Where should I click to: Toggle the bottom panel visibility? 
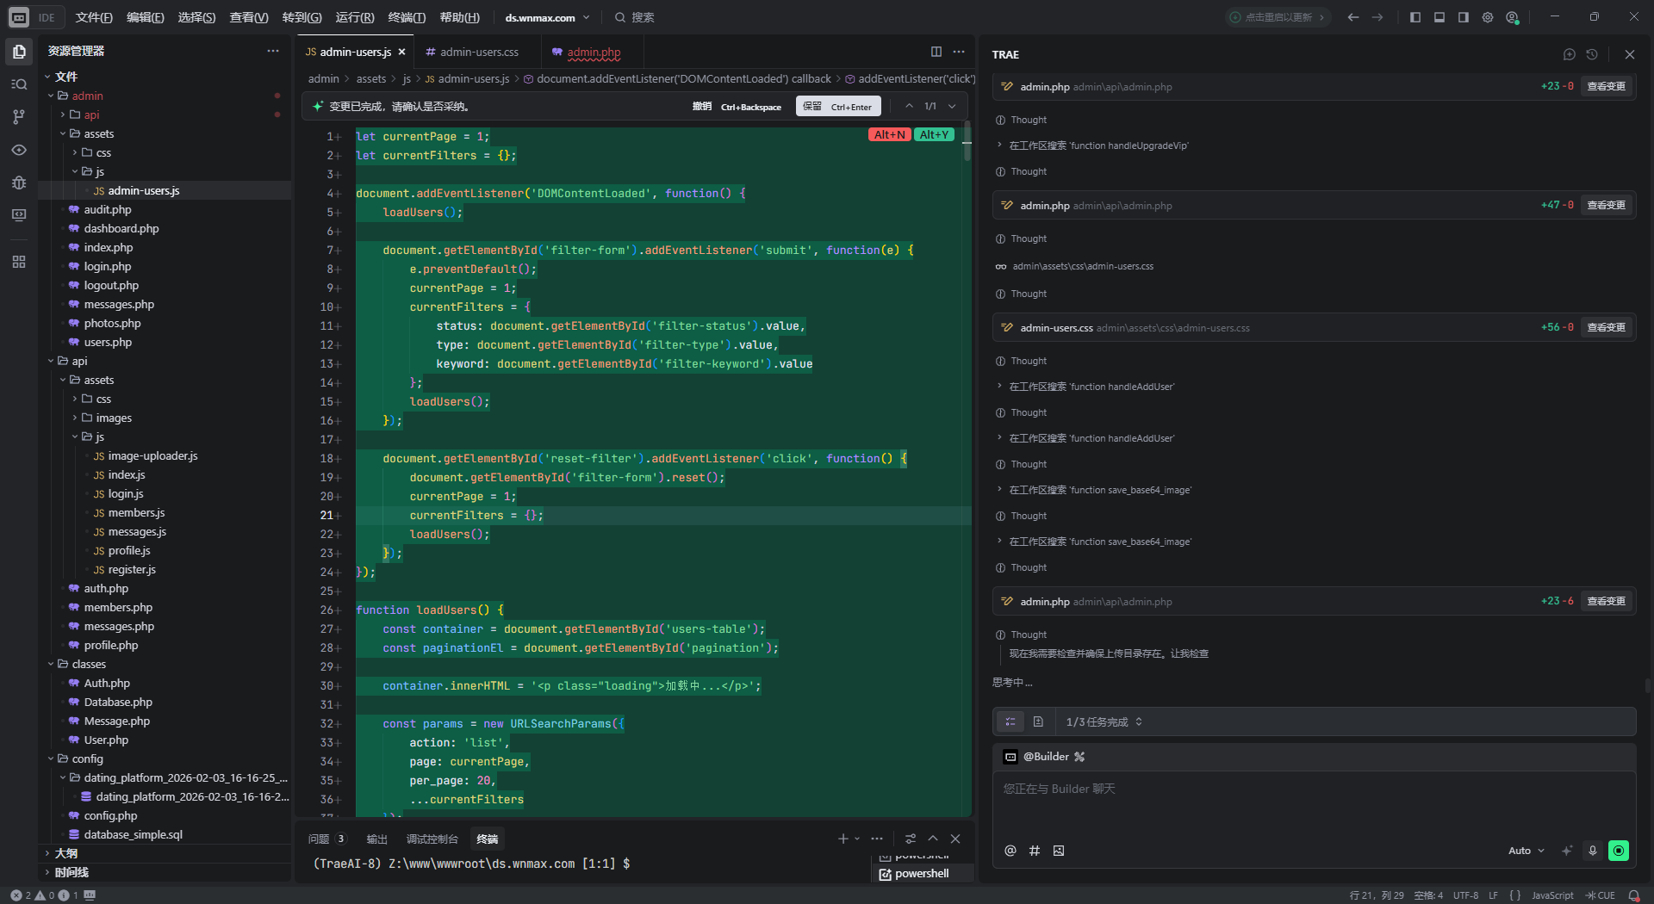(x=1439, y=17)
